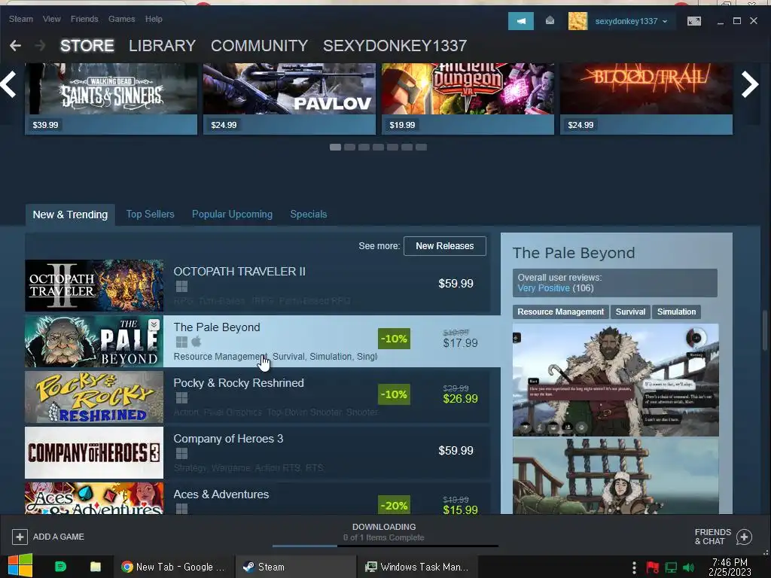Open Steam announcements megaphone icon

tap(521, 21)
